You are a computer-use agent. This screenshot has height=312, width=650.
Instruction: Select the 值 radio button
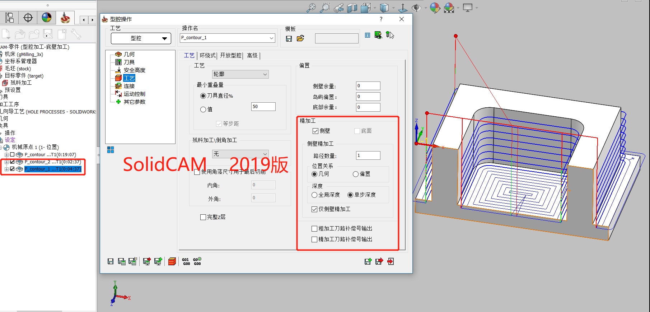point(203,110)
